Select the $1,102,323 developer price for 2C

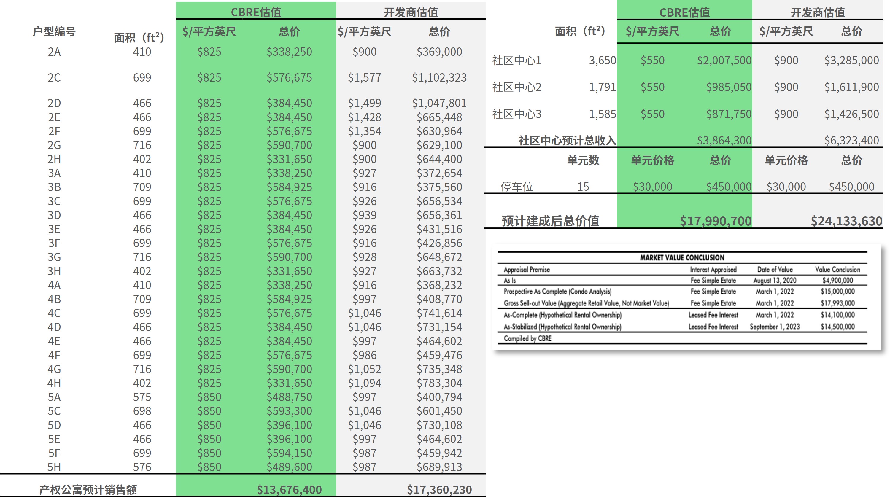[x=439, y=77]
